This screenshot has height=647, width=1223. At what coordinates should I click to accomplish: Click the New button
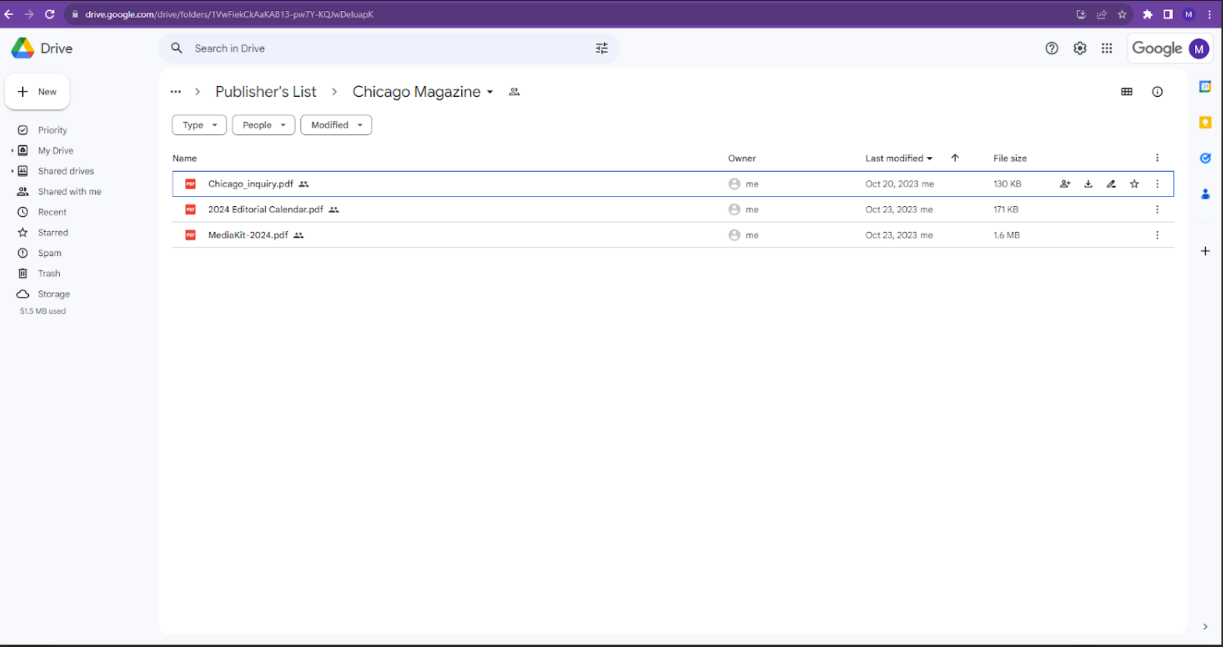(37, 91)
